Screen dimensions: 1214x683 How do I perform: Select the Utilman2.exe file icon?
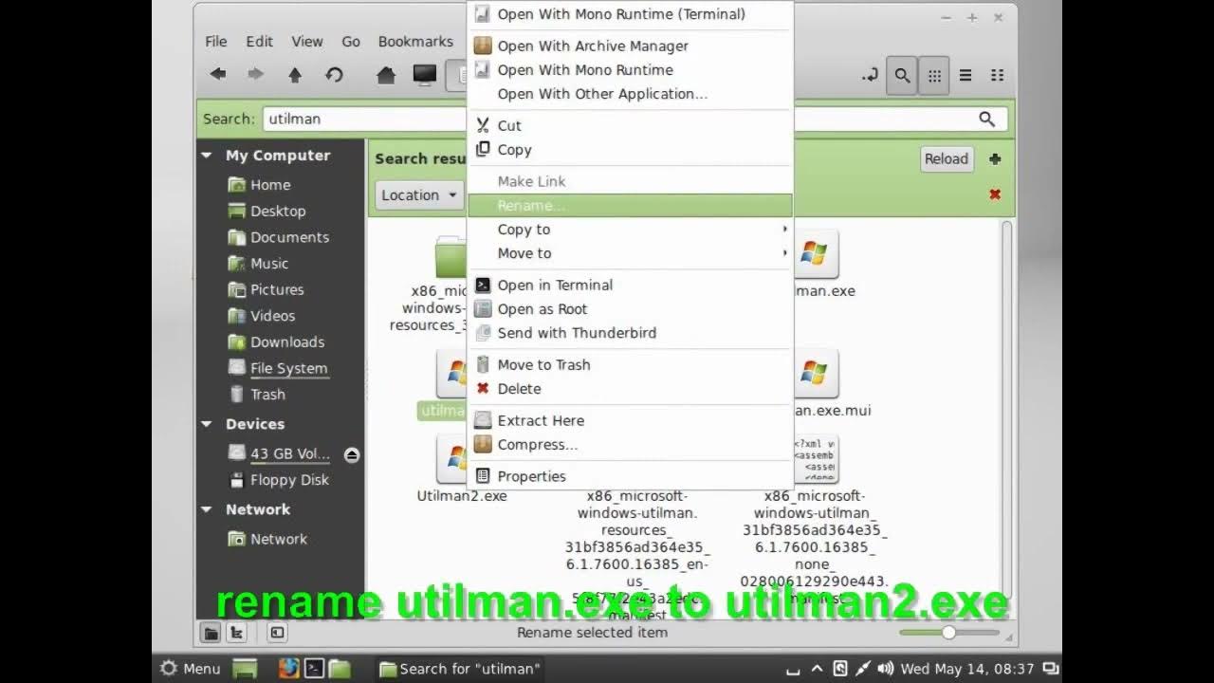click(453, 459)
